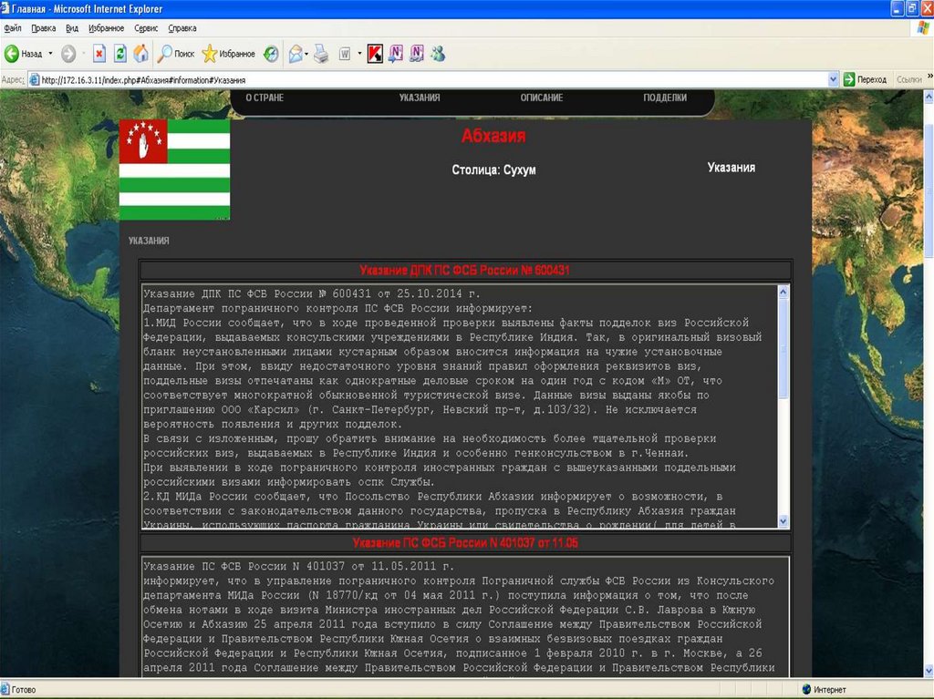The width and height of the screenshot is (934, 699).
Task: Go to Home page icon
Action: (140, 54)
